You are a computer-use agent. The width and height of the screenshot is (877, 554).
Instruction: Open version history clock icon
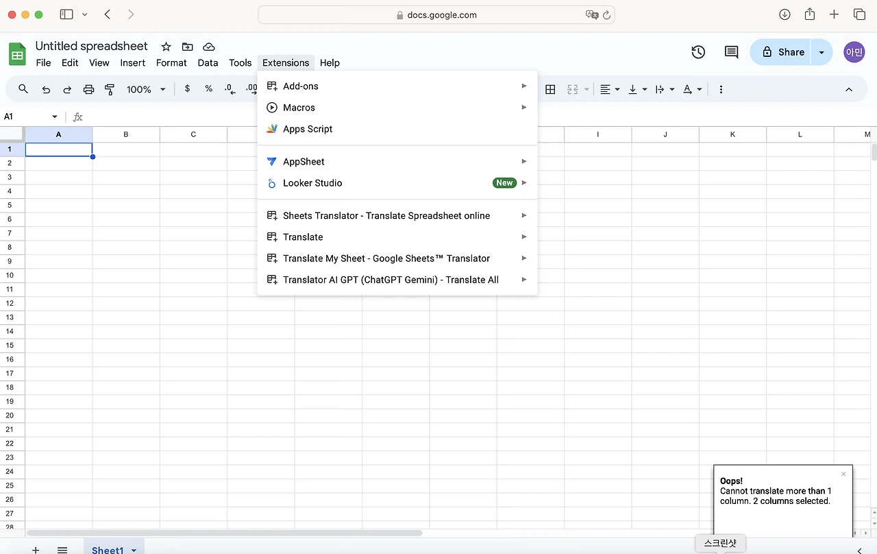698,52
